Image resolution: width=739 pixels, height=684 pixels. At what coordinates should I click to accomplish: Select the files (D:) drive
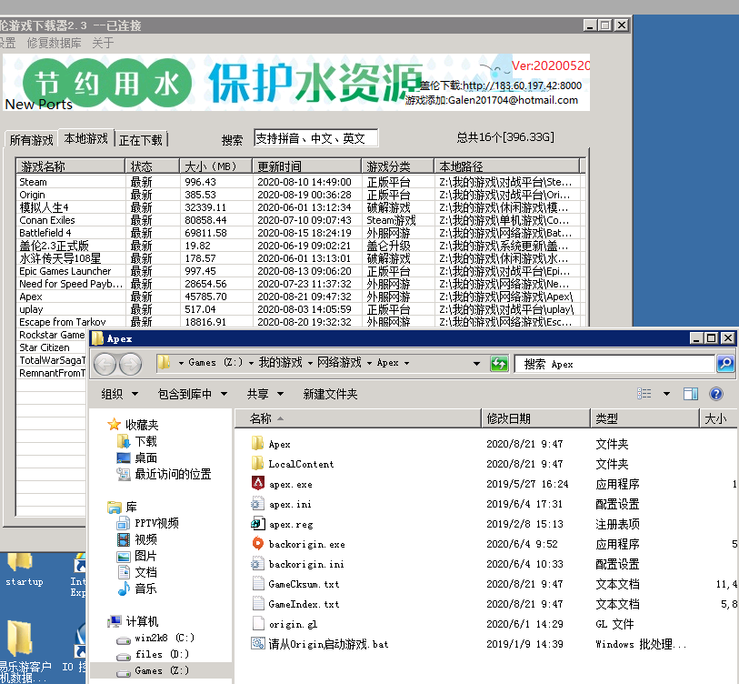[154, 654]
